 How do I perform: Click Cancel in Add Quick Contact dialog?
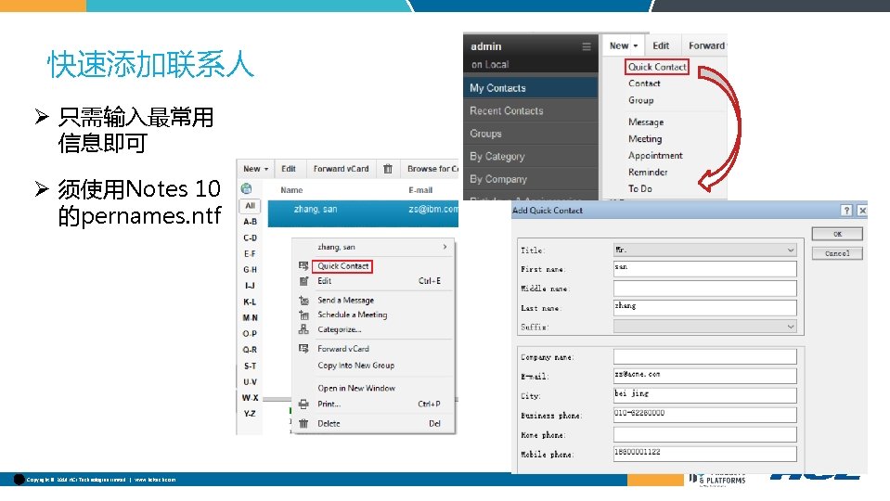tap(837, 253)
